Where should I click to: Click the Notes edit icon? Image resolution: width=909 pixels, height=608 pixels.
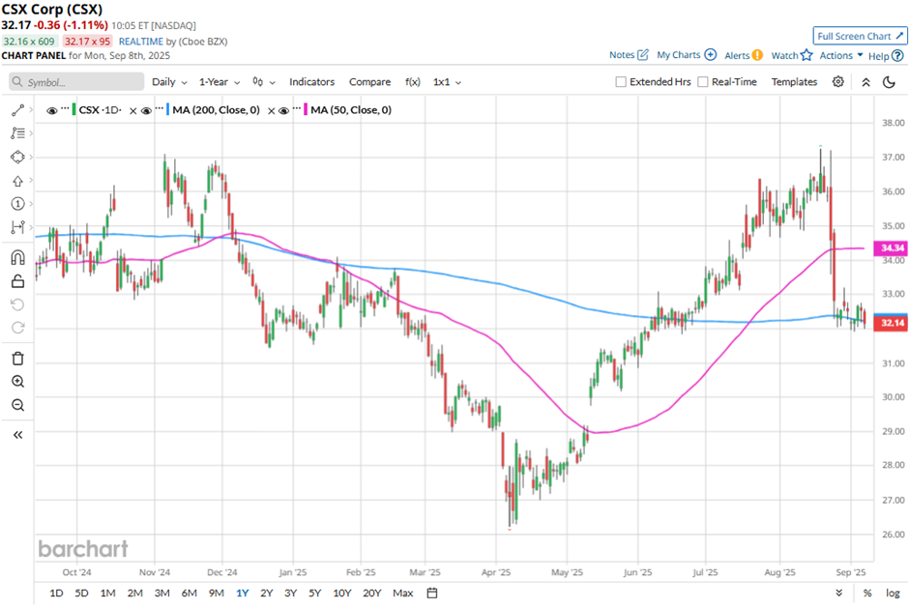[642, 54]
